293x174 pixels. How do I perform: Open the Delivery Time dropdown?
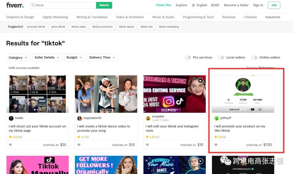pyautogui.click(x=102, y=58)
